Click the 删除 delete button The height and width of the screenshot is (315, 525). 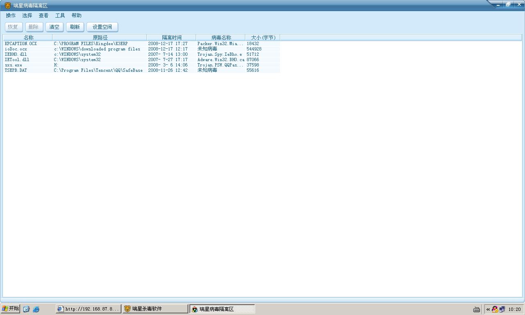(x=34, y=27)
